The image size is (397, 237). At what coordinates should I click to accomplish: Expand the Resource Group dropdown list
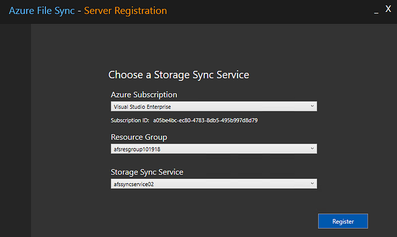[213, 149]
